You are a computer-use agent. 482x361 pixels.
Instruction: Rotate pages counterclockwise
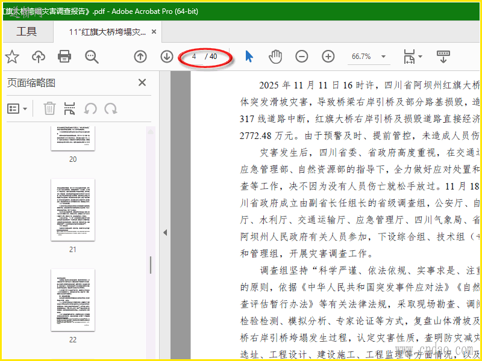pyautogui.click(x=90, y=109)
